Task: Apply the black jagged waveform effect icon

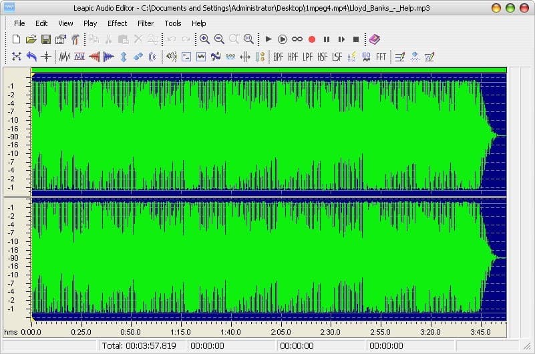Action: tap(65, 57)
